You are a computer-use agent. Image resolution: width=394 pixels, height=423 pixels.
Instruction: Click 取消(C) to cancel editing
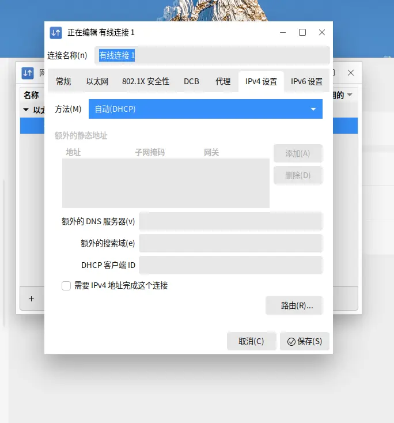[251, 341]
